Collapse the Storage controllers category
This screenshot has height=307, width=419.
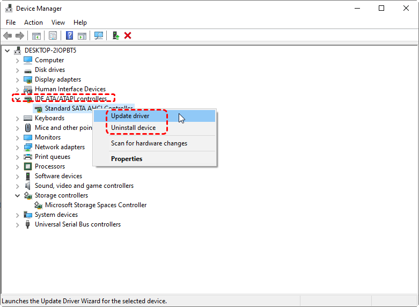(x=18, y=195)
